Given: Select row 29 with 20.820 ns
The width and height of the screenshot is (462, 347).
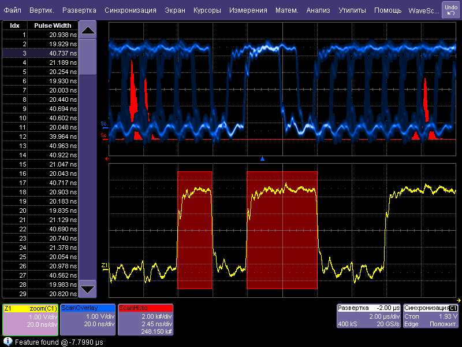Looking at the screenshot, I should pos(40,294).
